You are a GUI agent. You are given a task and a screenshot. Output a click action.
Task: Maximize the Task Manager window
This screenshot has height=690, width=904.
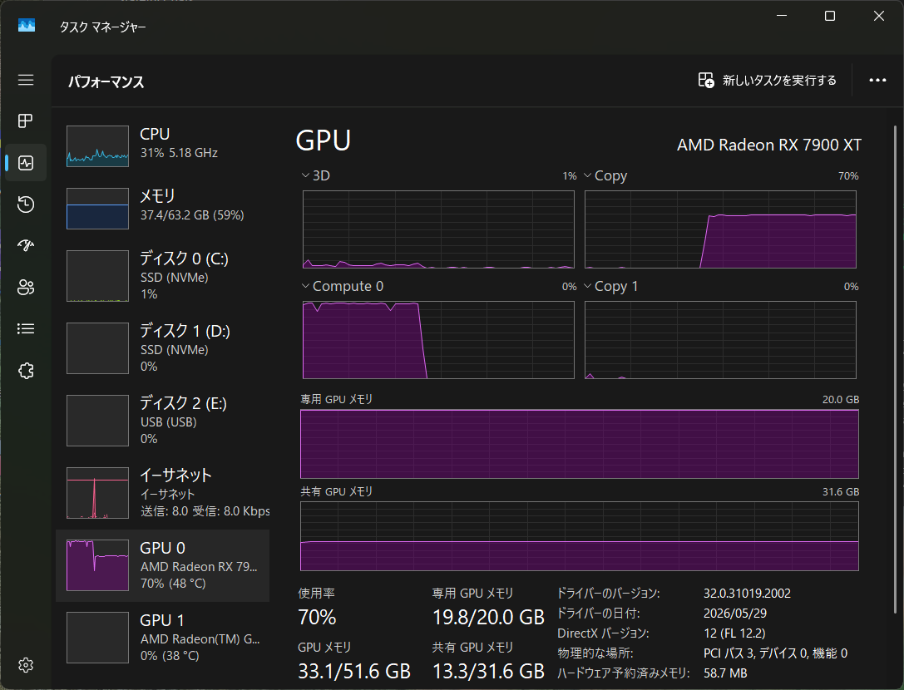pos(830,16)
